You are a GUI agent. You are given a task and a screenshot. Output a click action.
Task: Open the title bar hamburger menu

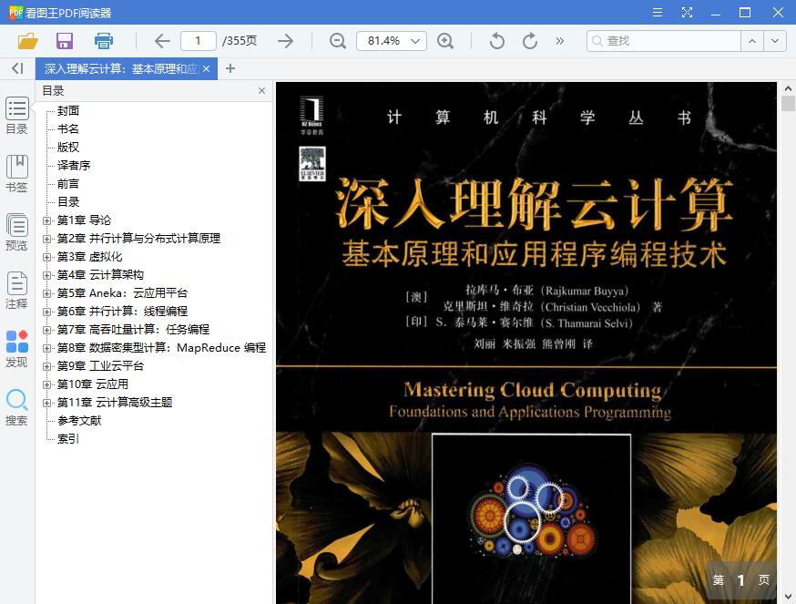[658, 12]
